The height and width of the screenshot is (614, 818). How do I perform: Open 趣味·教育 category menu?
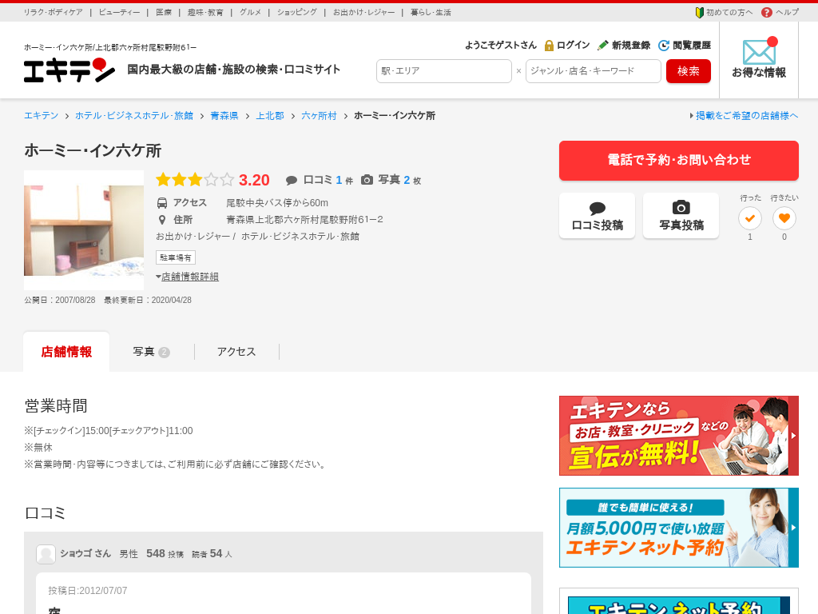(x=205, y=13)
